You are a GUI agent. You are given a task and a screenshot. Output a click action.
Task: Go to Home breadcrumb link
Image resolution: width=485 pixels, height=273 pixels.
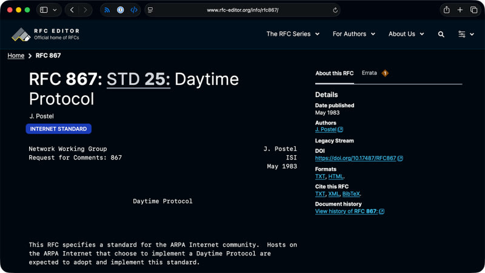point(16,55)
